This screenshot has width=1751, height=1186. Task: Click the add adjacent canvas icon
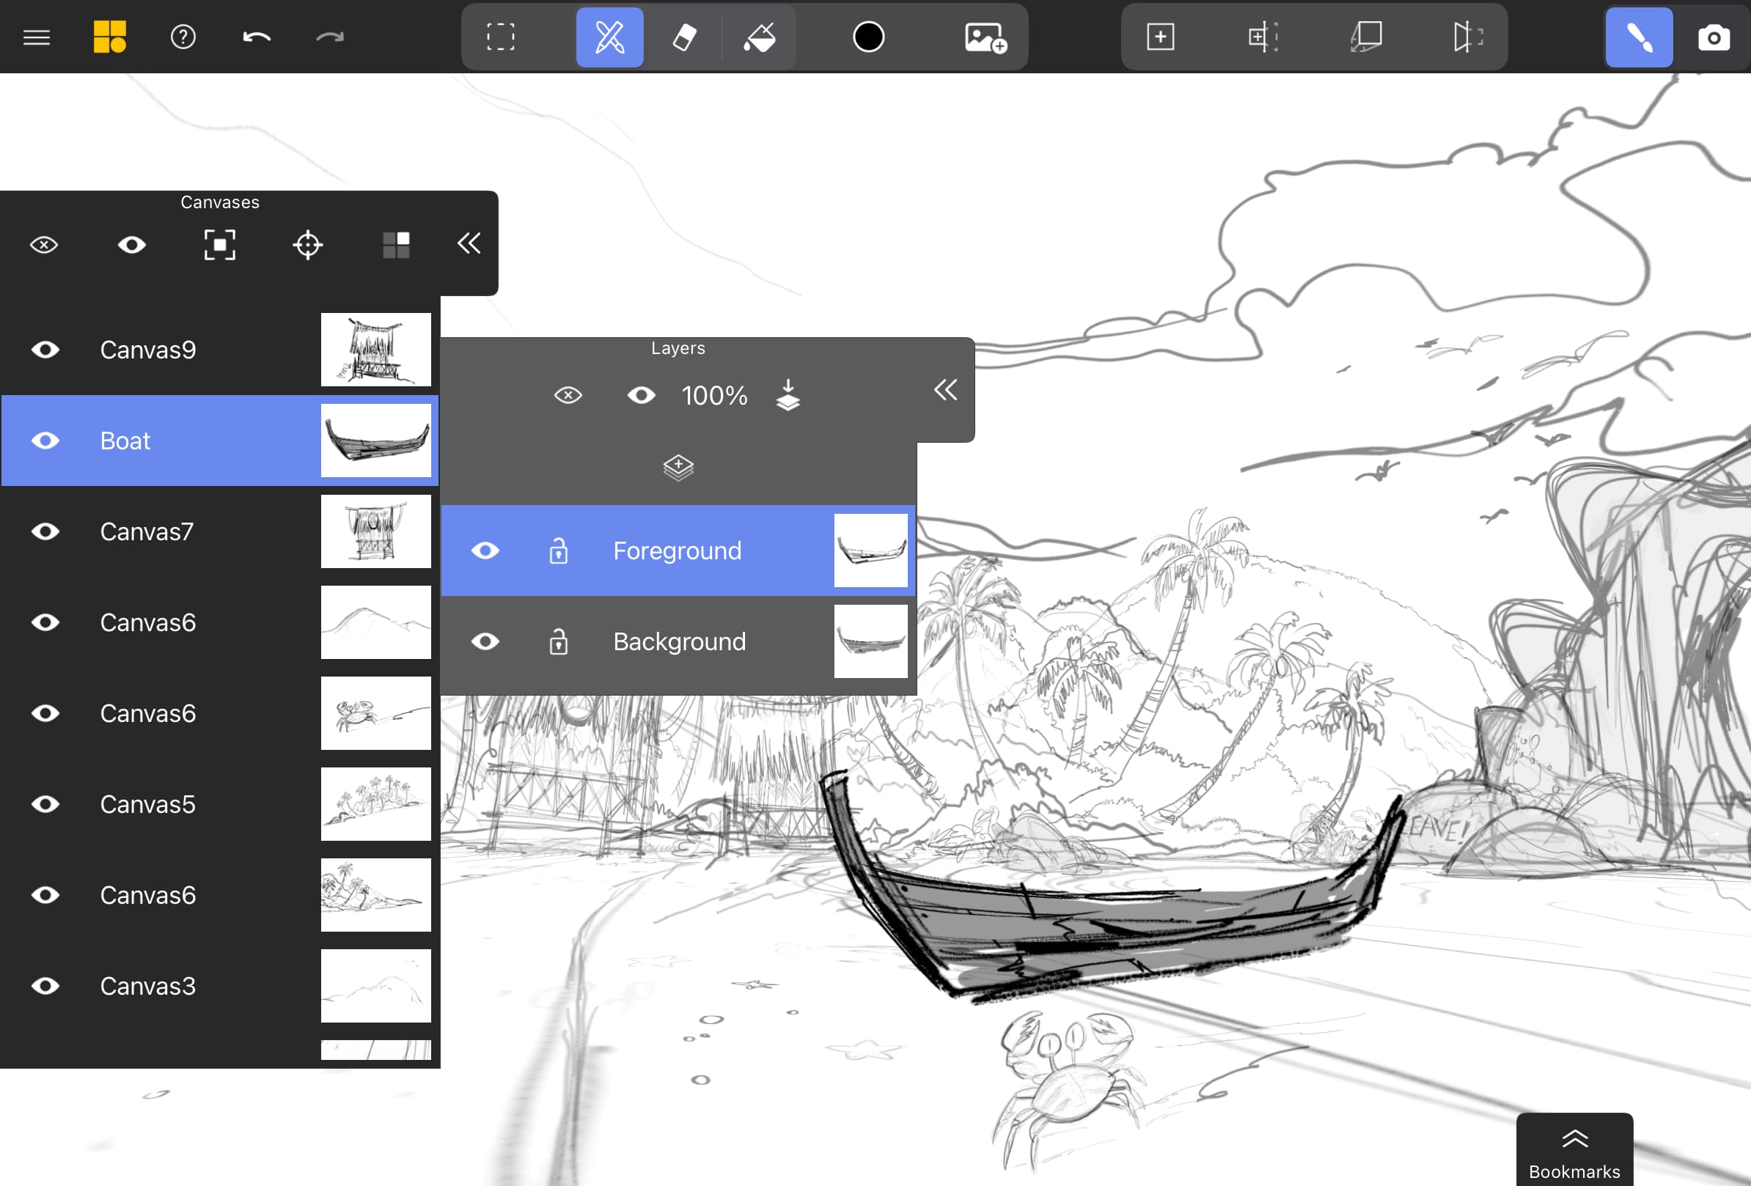(1263, 37)
